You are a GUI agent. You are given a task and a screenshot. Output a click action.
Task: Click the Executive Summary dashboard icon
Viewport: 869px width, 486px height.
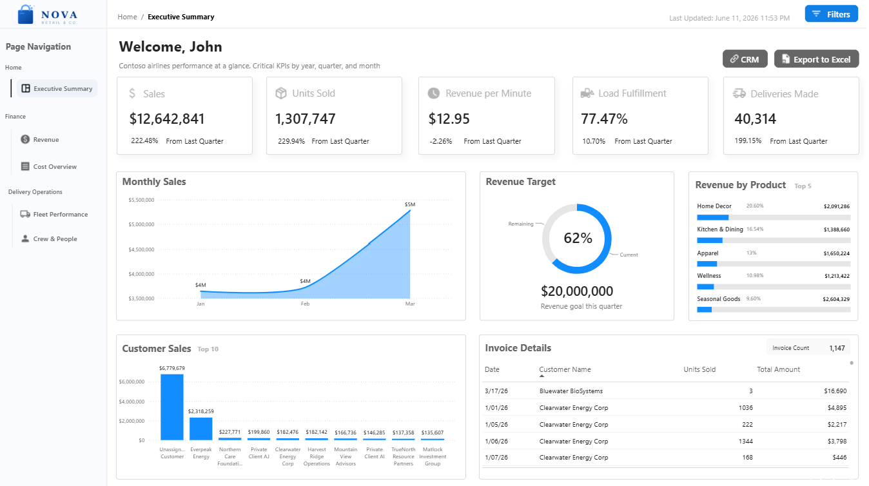(x=26, y=88)
